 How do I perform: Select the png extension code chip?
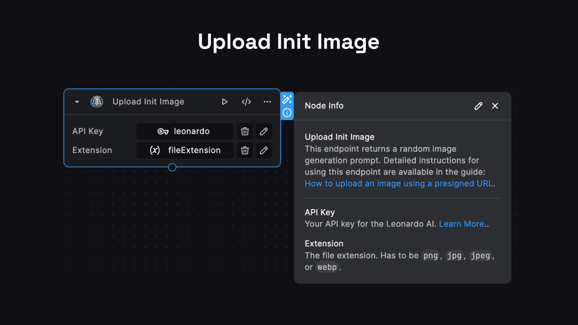click(x=431, y=255)
